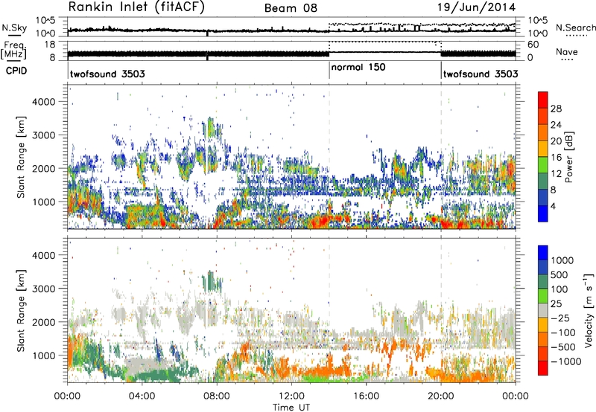This screenshot has width=596, height=412.
Task: Click 'Slant Range [km]' label of power panel
Action: (21, 157)
